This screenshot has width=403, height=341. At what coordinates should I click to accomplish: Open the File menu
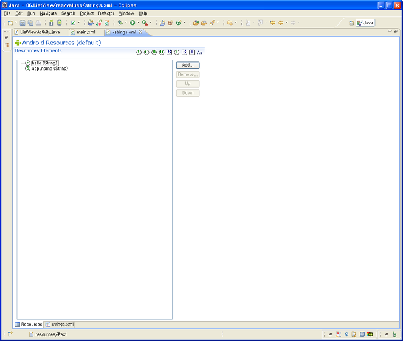[x=7, y=13]
